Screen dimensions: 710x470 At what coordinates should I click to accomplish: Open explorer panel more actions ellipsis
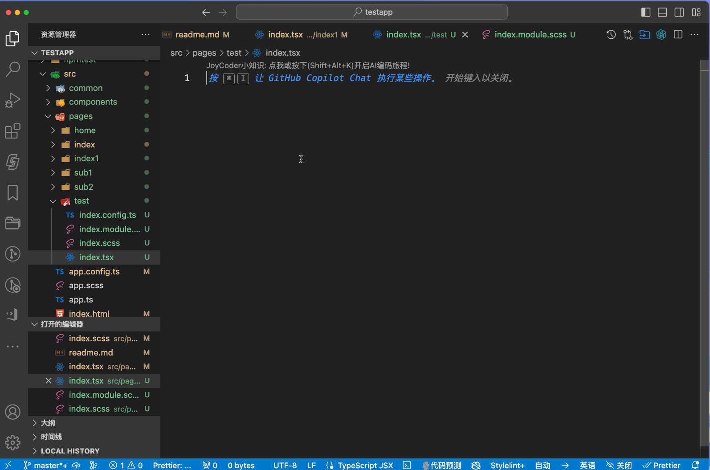(x=145, y=34)
